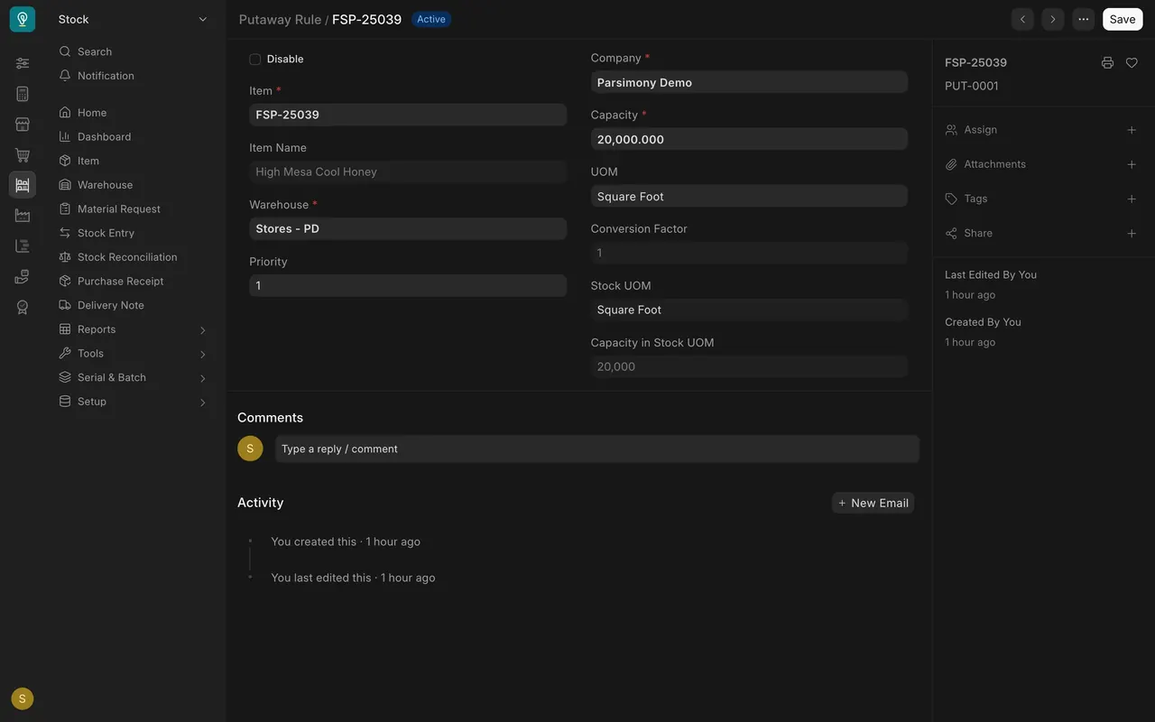Click the 'You created this' activity entry
This screenshot has width=1155, height=722.
[346, 541]
